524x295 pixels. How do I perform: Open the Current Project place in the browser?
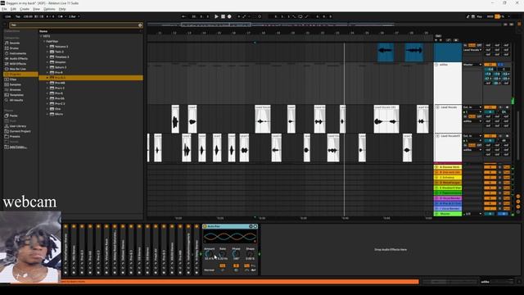pyautogui.click(x=20, y=131)
